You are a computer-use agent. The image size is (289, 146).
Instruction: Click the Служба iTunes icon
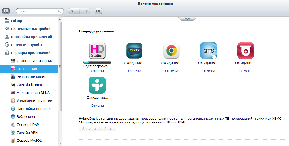point(13,85)
